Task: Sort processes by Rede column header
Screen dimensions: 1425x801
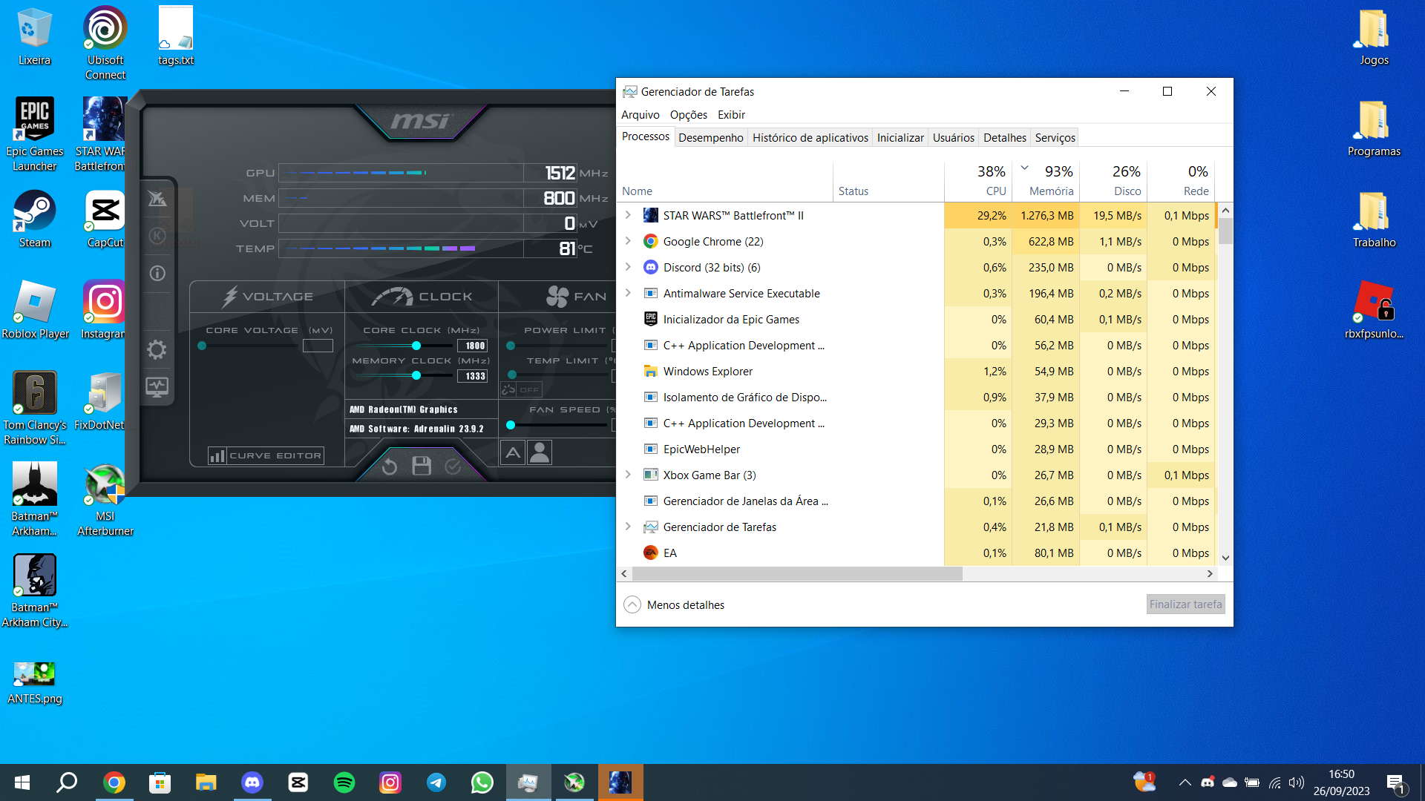Action: pos(1181,181)
